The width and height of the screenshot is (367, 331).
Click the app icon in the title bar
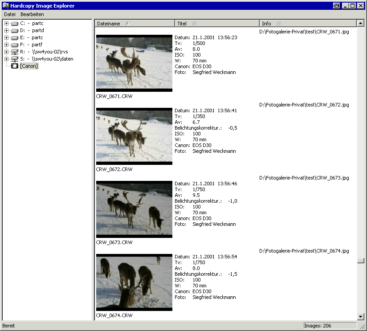click(6, 6)
